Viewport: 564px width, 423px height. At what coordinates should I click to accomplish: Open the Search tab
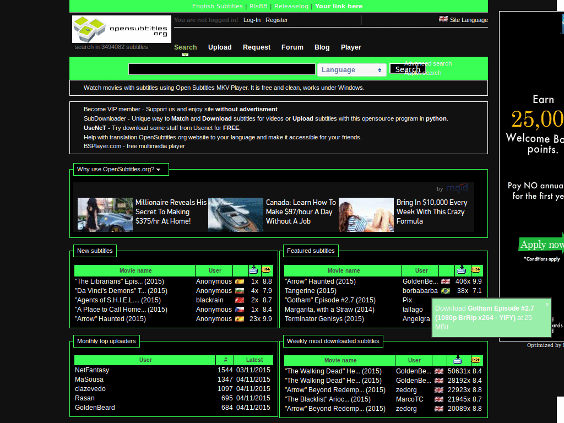(x=185, y=47)
